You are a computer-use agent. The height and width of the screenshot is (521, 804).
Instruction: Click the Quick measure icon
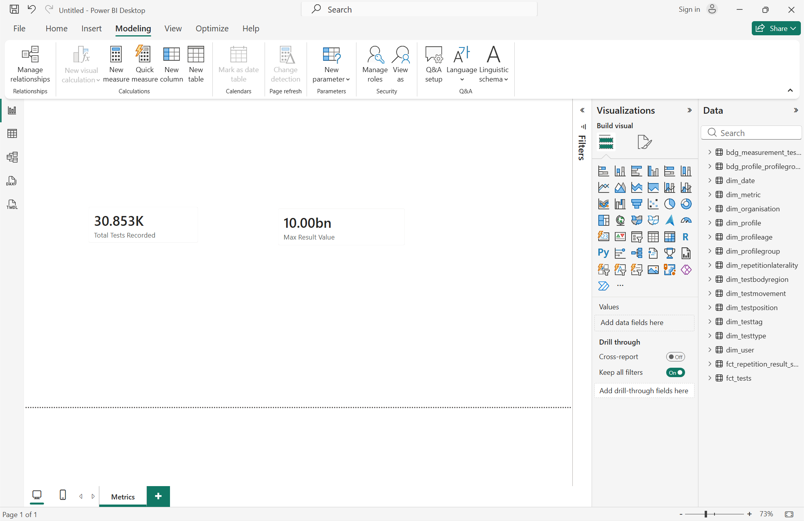(x=144, y=54)
